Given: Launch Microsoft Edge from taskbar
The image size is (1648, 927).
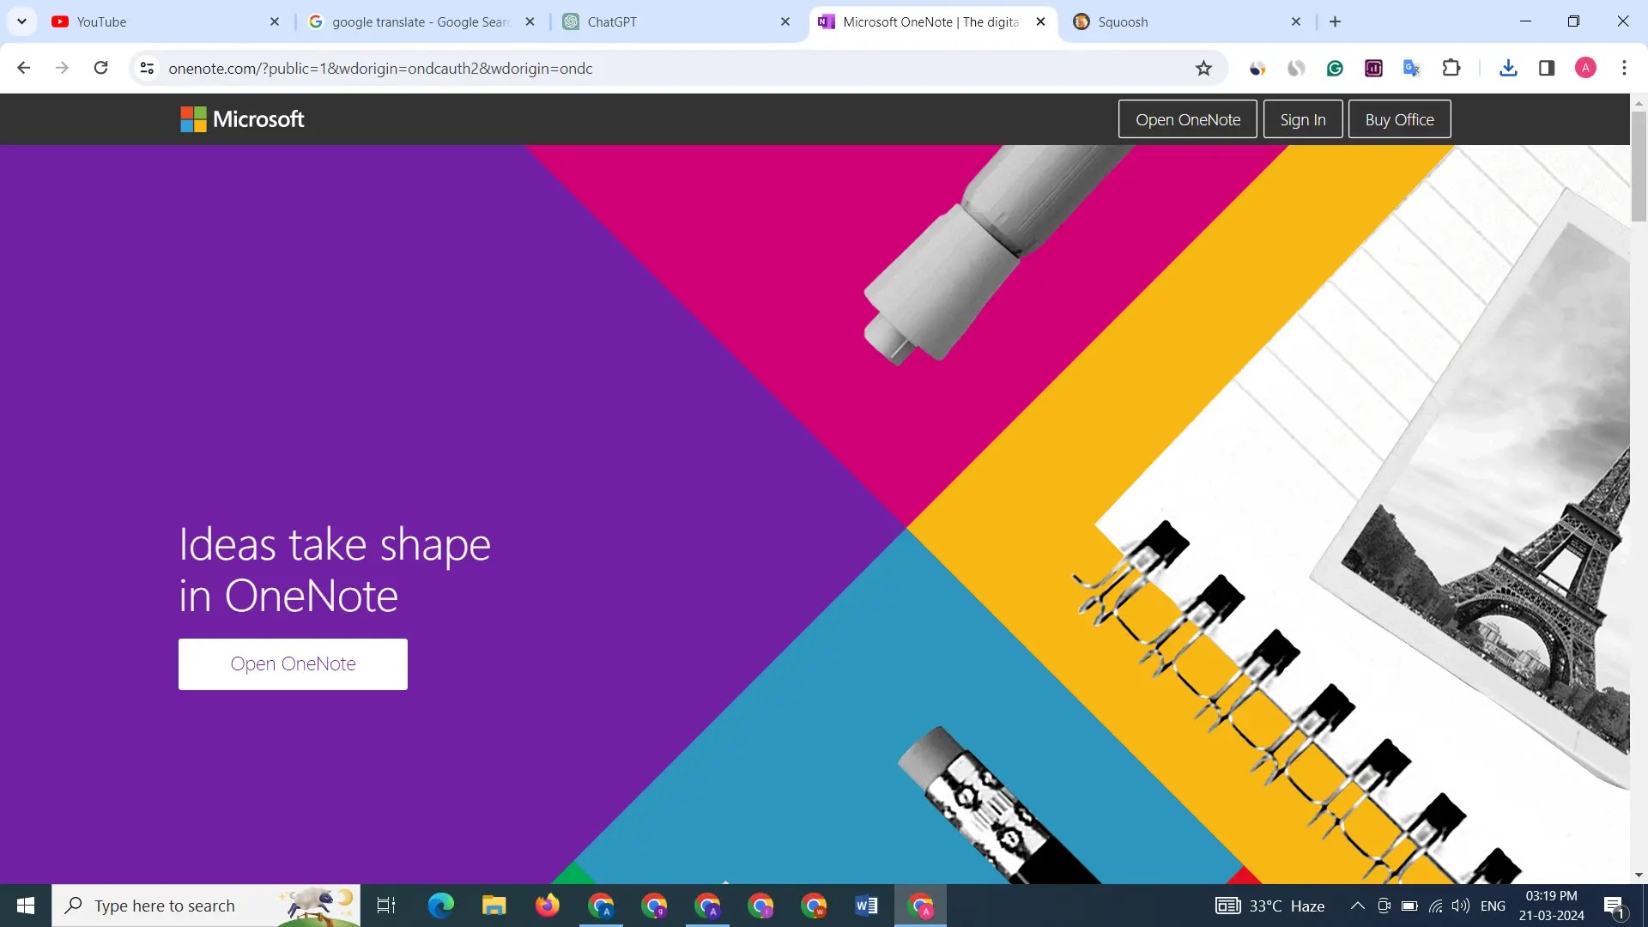Looking at the screenshot, I should (440, 906).
